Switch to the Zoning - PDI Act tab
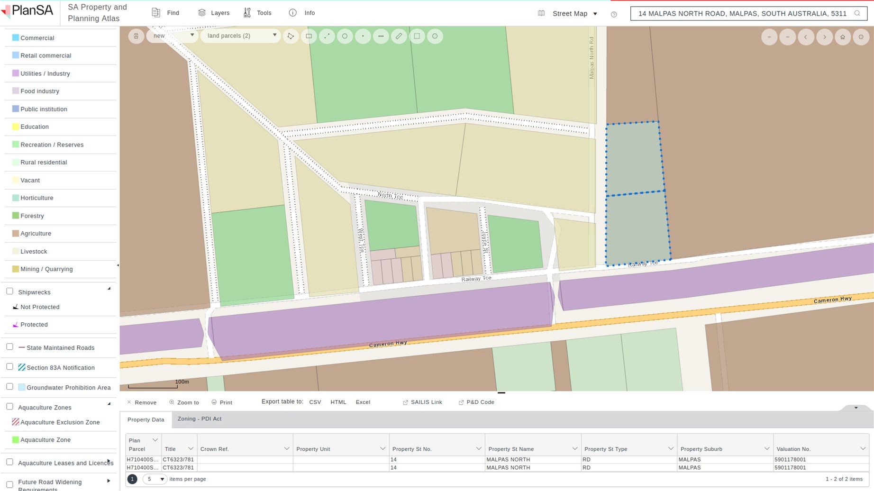 click(199, 419)
